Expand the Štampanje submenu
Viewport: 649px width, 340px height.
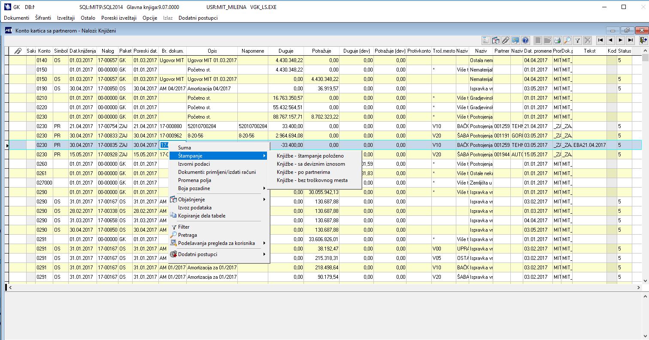pyautogui.click(x=219, y=156)
